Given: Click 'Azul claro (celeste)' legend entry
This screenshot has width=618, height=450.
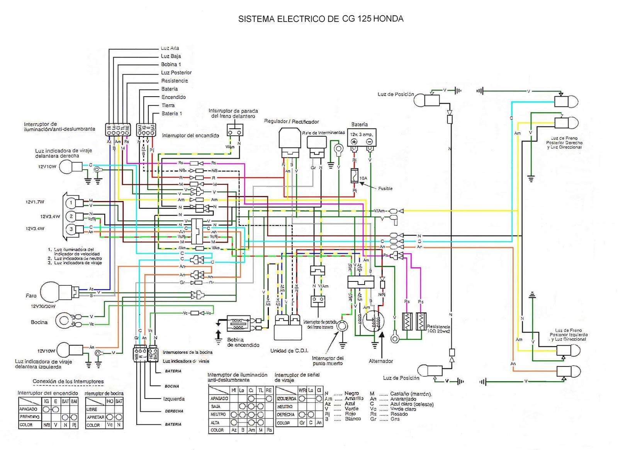Looking at the screenshot, I should pyautogui.click(x=412, y=404).
